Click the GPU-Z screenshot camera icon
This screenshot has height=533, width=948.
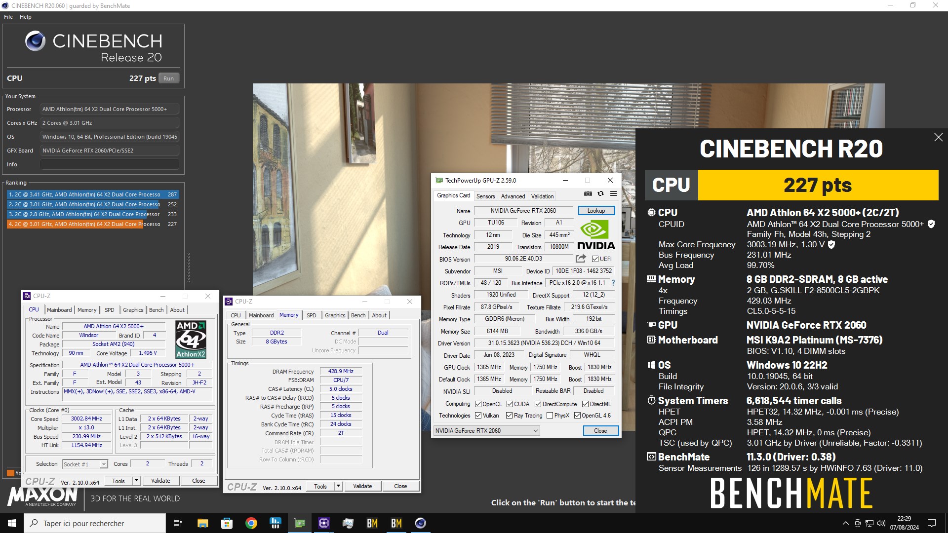[588, 194]
